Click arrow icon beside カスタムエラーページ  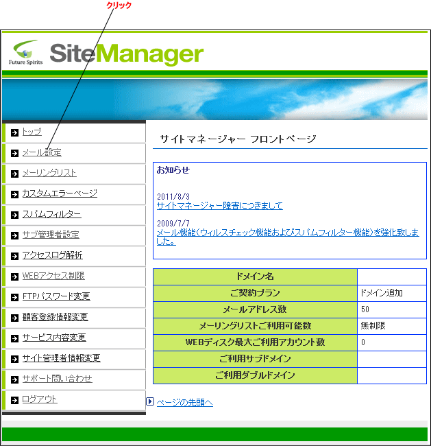(14, 194)
